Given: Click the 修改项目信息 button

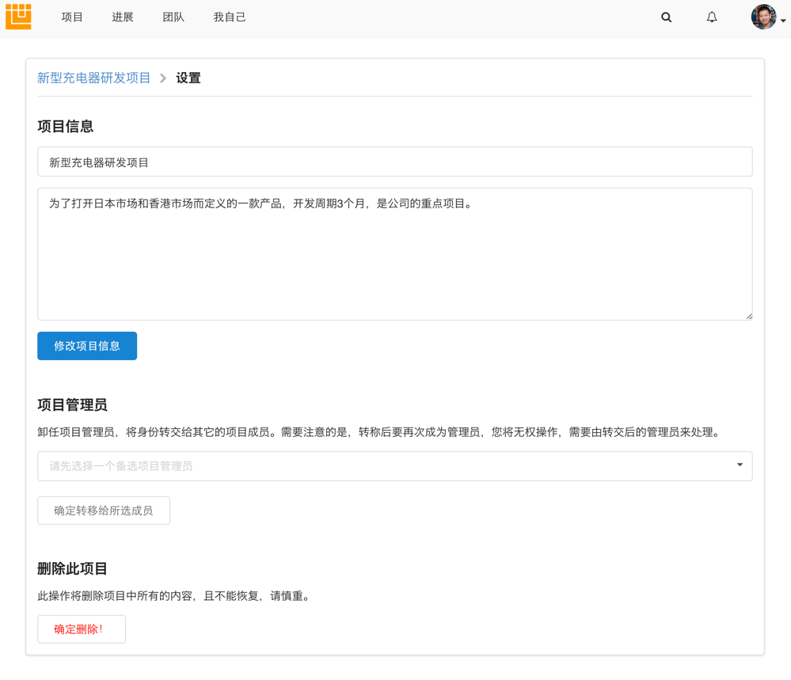Looking at the screenshot, I should [86, 346].
